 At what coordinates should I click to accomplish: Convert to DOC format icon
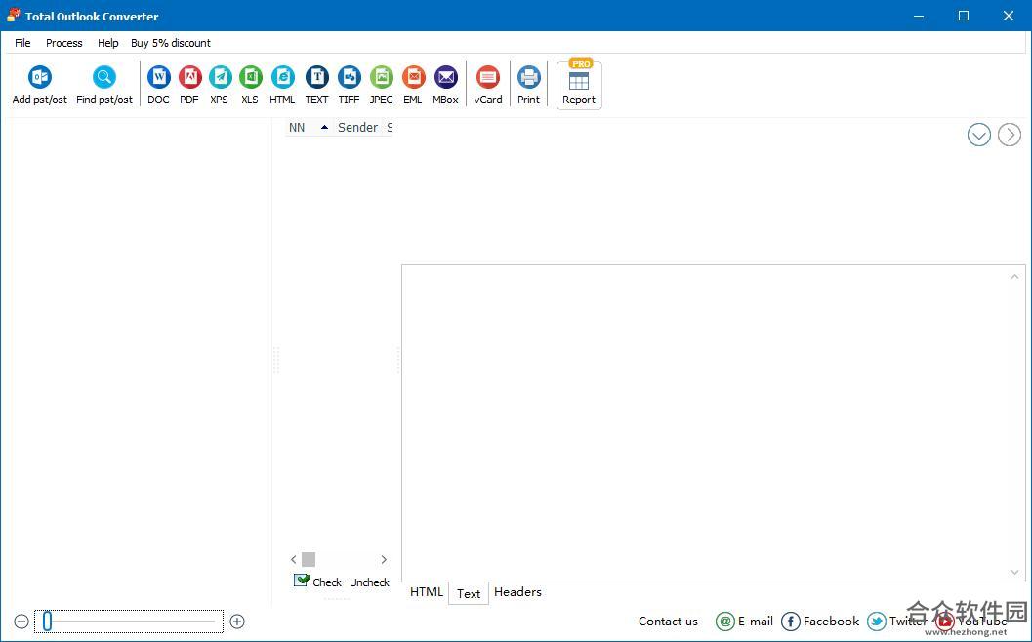pyautogui.click(x=158, y=78)
